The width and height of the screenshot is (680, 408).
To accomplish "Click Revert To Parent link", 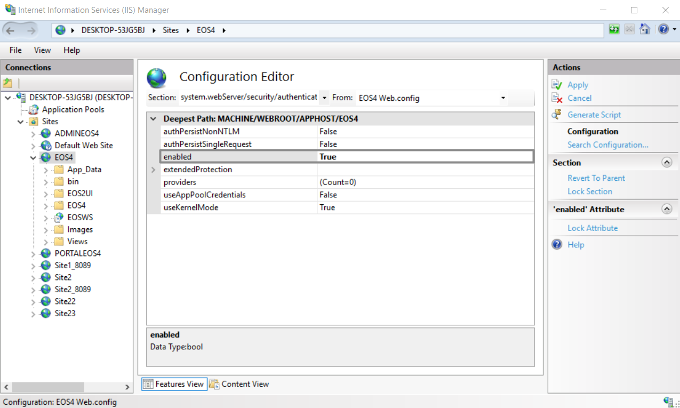I will (x=596, y=178).
